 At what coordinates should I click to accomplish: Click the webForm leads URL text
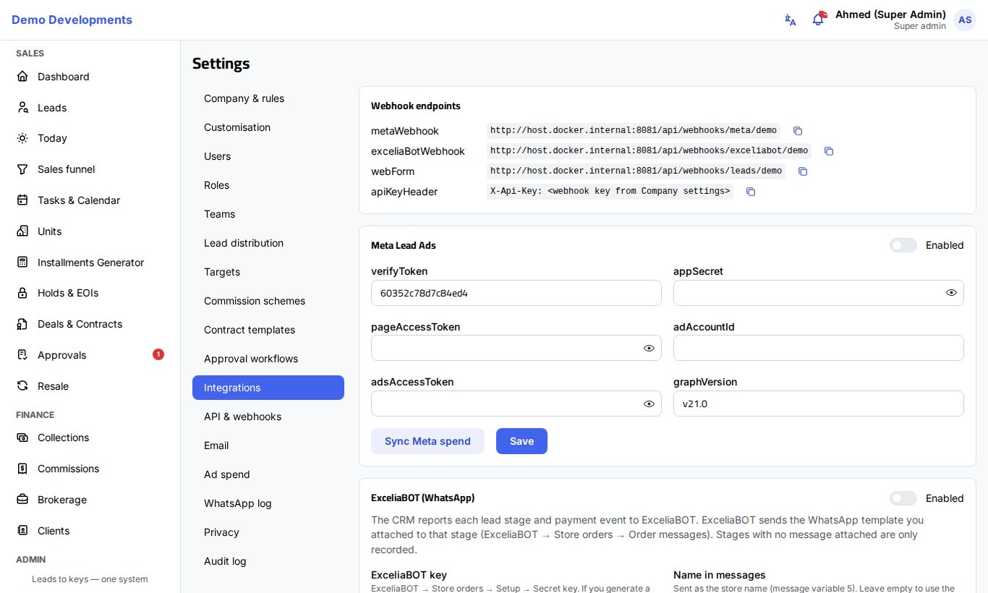coord(636,171)
